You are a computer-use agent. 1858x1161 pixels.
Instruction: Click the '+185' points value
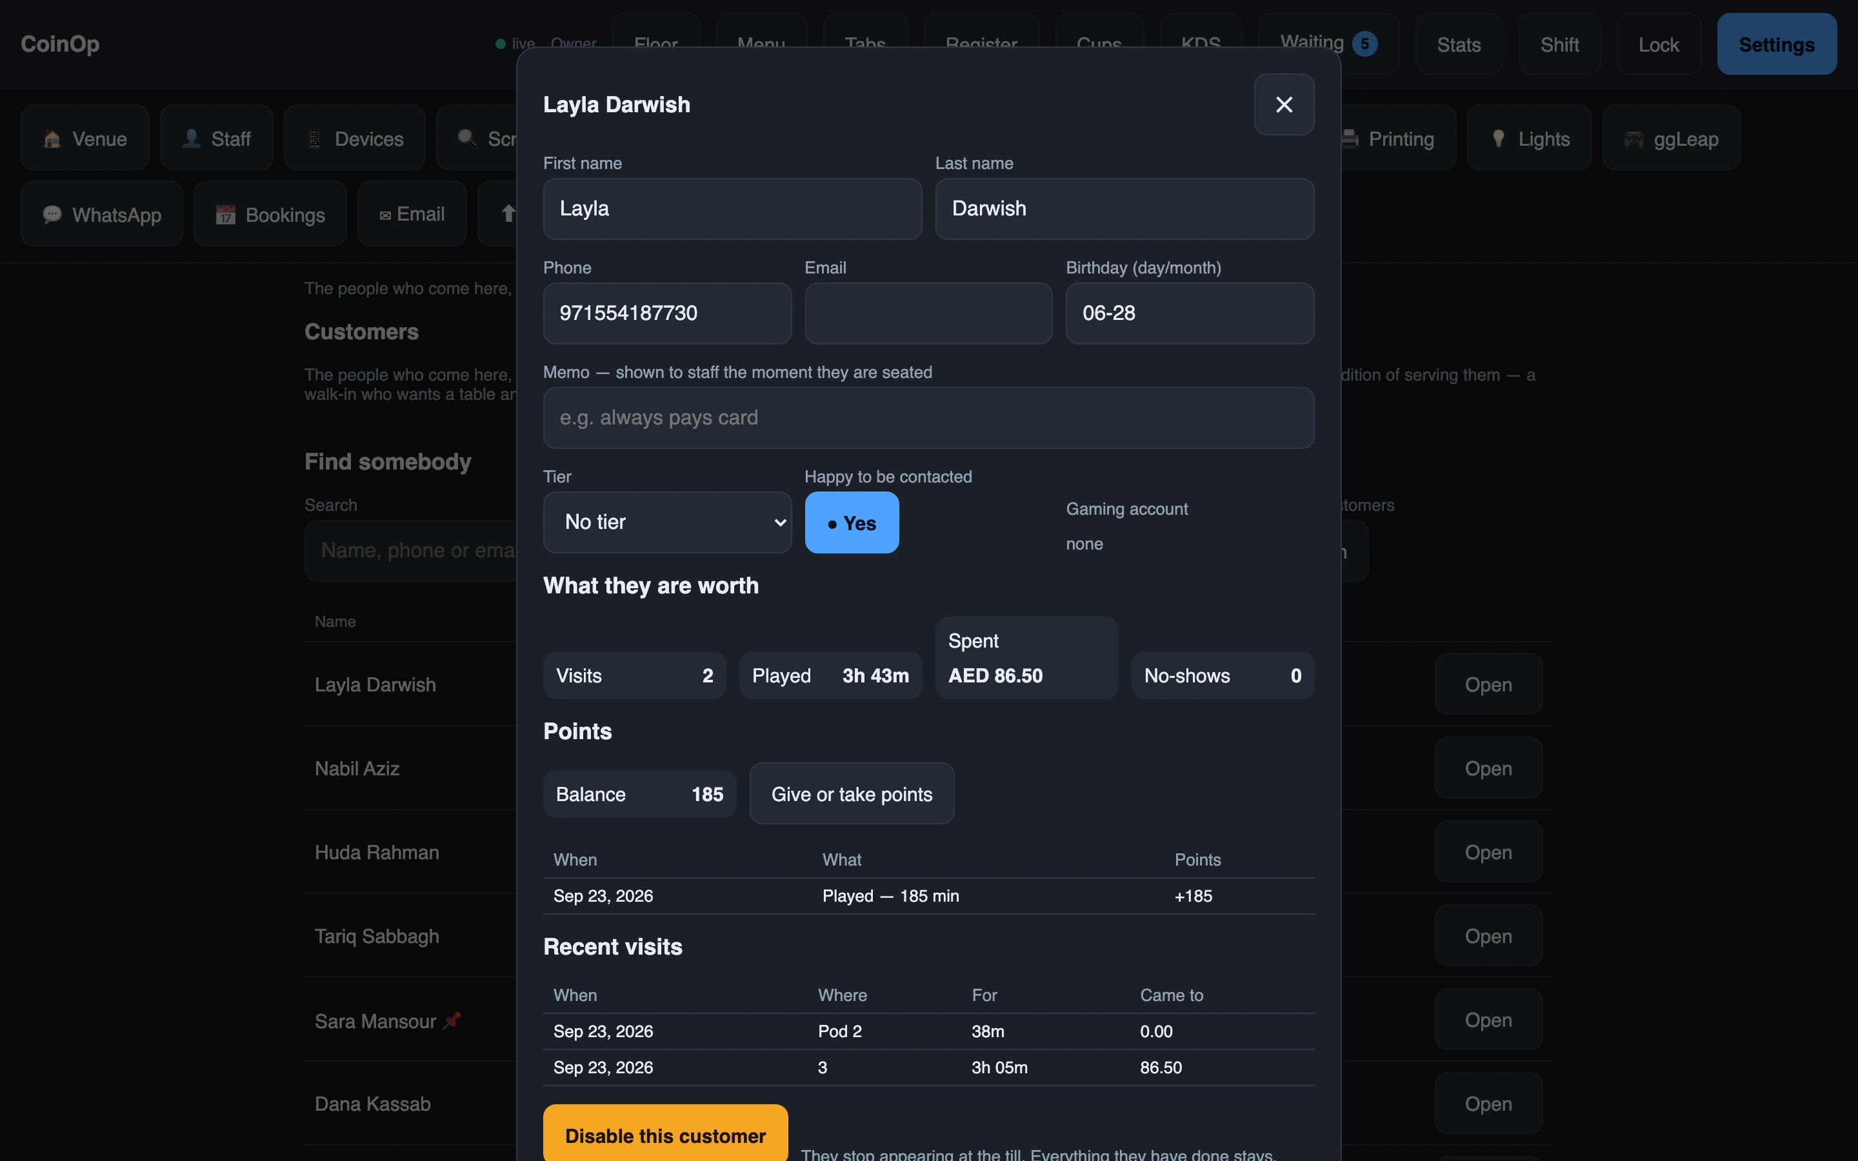tap(1193, 896)
